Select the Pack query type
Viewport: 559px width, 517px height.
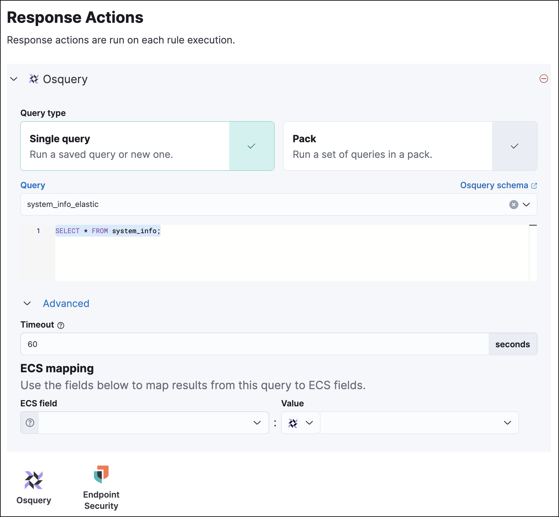point(388,146)
